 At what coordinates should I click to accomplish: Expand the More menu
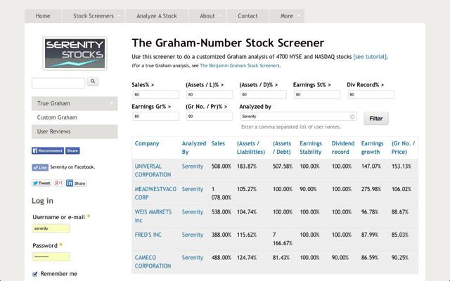[287, 16]
